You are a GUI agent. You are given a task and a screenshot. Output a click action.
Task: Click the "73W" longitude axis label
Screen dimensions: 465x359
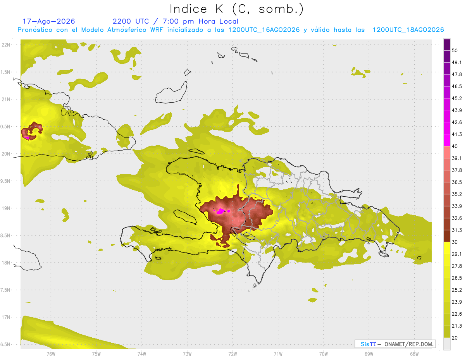coord(187,354)
